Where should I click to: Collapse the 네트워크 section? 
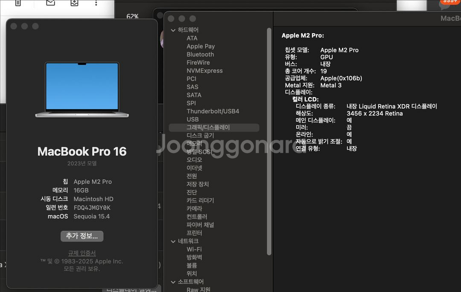(x=173, y=241)
